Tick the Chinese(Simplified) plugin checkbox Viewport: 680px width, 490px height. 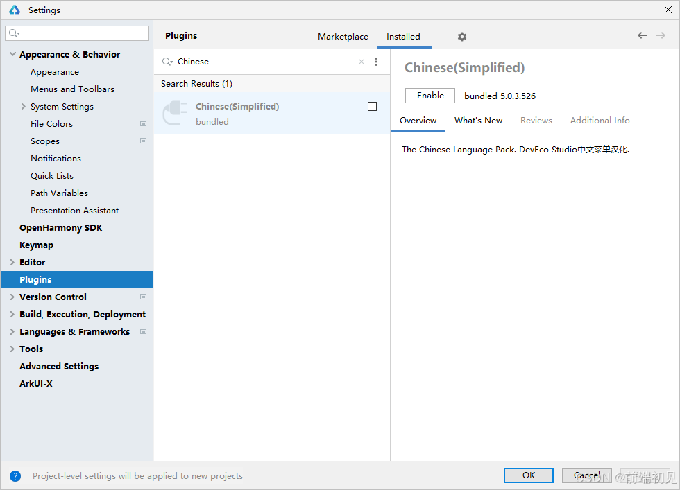[x=372, y=107]
